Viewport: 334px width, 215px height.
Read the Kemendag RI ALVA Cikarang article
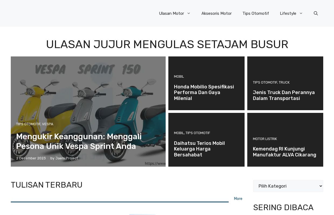click(284, 152)
